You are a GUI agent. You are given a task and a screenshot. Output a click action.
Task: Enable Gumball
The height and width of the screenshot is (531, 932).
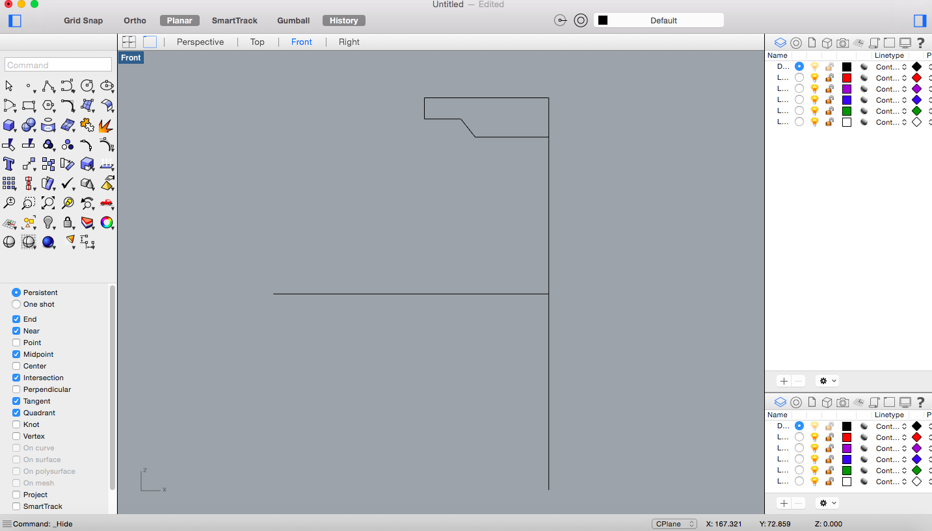click(x=293, y=21)
